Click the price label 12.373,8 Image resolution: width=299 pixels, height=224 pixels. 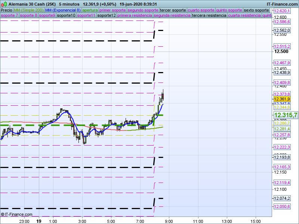282,94
